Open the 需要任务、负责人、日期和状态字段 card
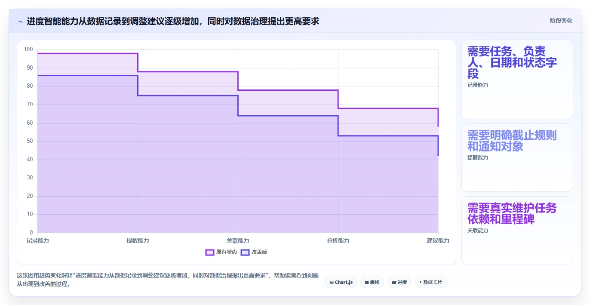 pos(517,79)
